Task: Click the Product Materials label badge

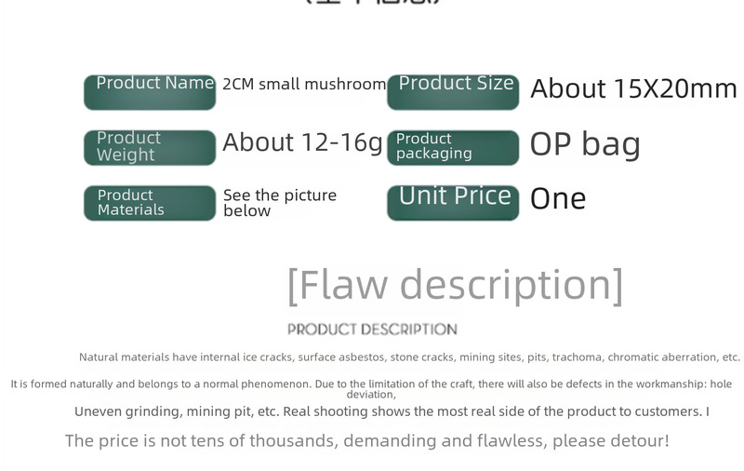Action: [x=150, y=203]
